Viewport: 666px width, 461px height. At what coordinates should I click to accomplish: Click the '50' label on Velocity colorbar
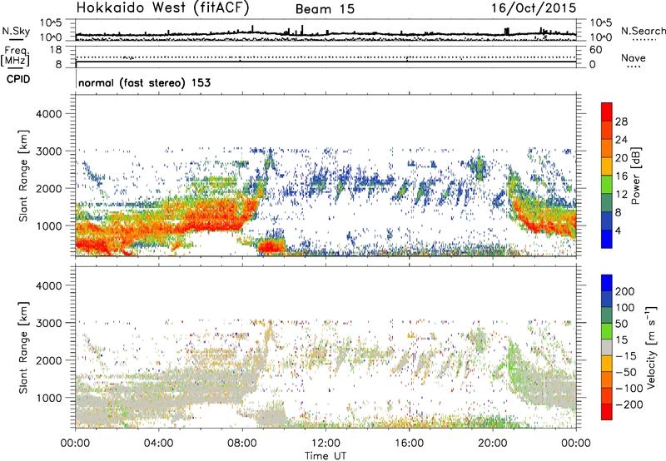(x=621, y=324)
